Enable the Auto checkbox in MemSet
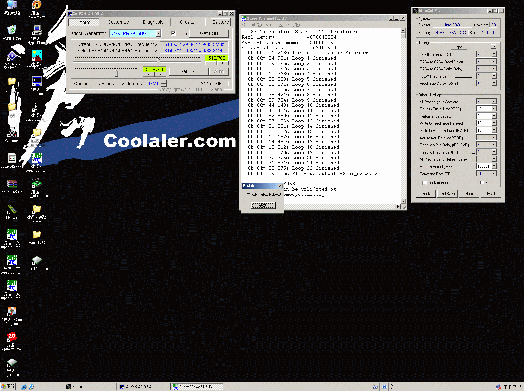Image resolution: width=524 pixels, height=391 pixels. [482, 183]
